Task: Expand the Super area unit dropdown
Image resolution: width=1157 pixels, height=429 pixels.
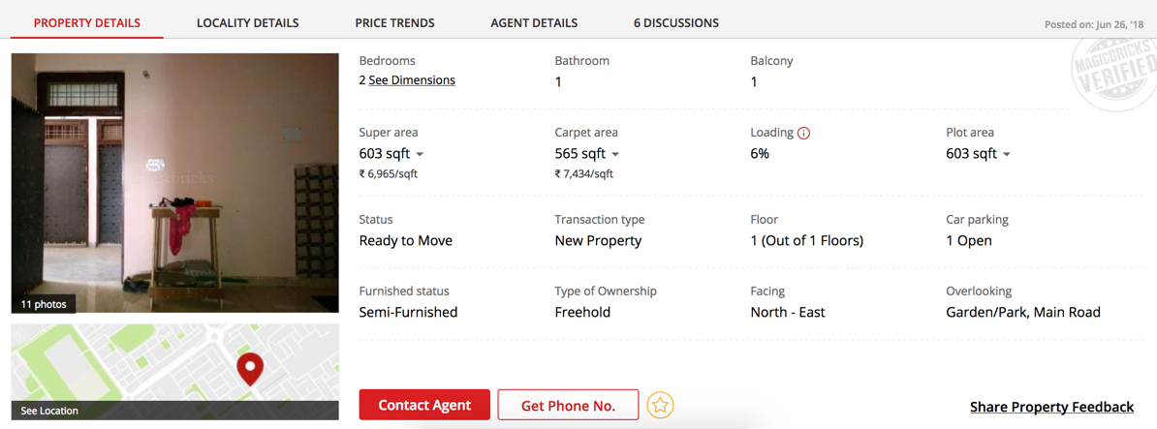Action: tap(420, 154)
